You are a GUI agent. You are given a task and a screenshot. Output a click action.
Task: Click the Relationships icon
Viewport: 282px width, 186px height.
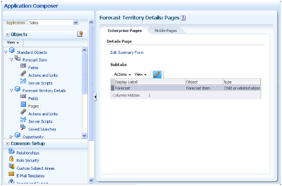[11, 151]
